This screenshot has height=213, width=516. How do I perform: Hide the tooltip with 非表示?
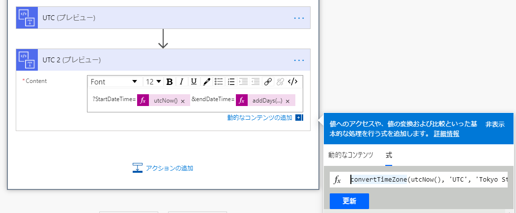(x=494, y=124)
